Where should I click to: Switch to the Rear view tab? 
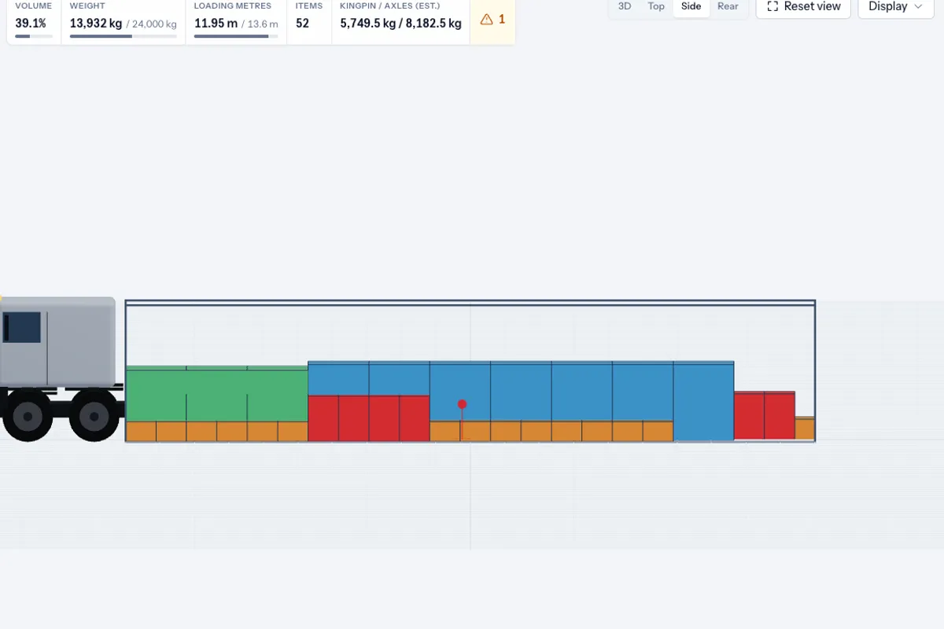point(728,6)
